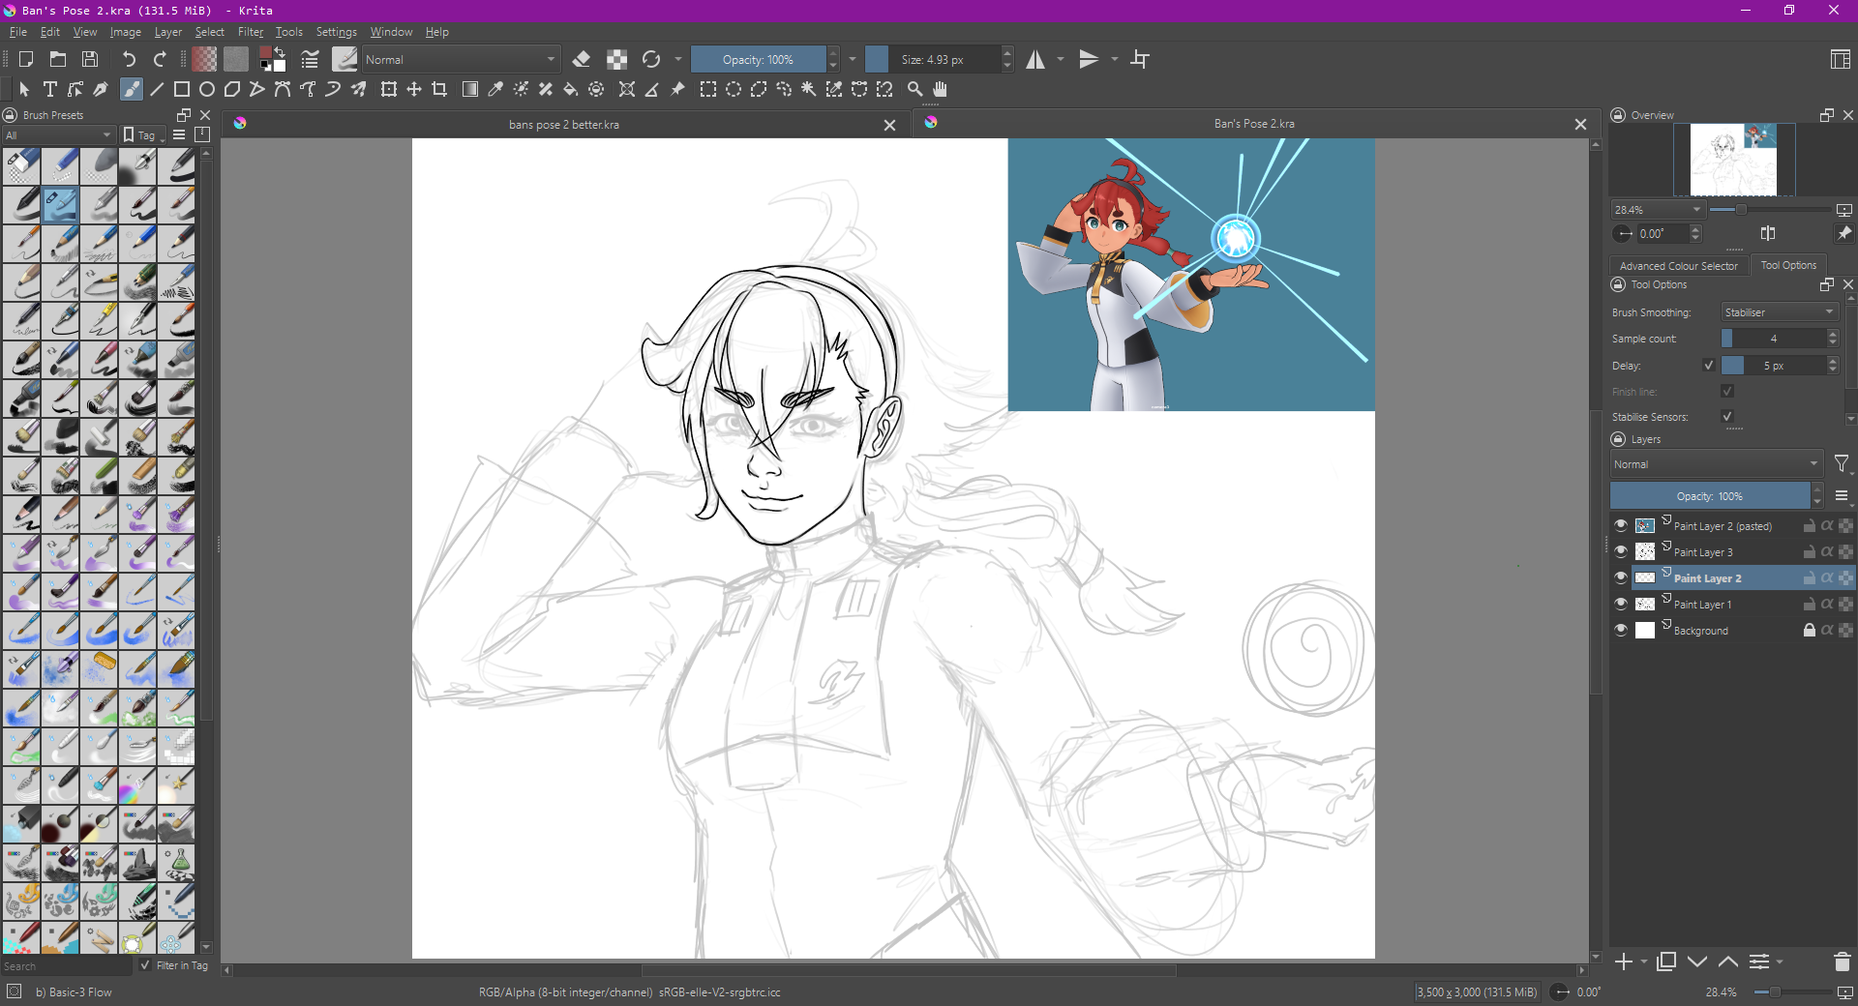Hide the Background layer
Image resolution: width=1858 pixels, height=1006 pixels.
(x=1621, y=630)
